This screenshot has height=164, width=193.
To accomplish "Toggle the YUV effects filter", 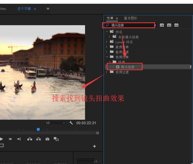I will point(176,25).
